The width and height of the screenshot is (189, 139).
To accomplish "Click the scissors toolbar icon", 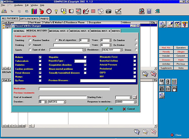I will point(12,12).
